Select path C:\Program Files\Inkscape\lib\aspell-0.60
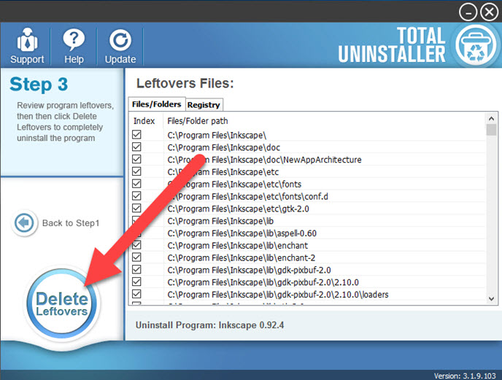Viewport: 502px width, 380px height. pos(242,233)
